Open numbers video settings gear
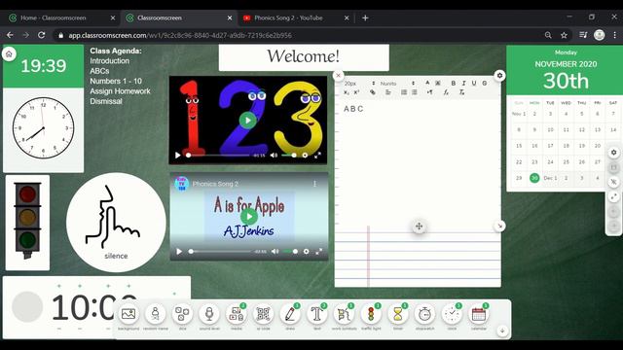 [305, 156]
